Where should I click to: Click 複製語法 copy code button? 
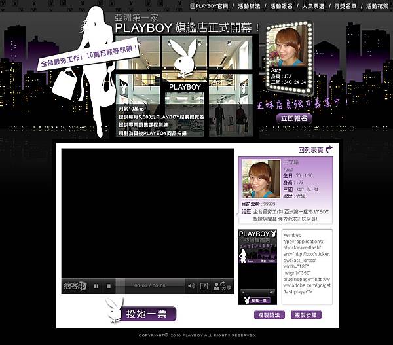(269, 315)
